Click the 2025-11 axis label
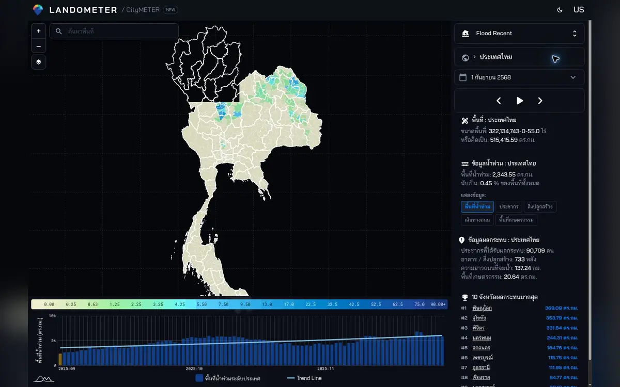The image size is (620, 387). point(327,369)
